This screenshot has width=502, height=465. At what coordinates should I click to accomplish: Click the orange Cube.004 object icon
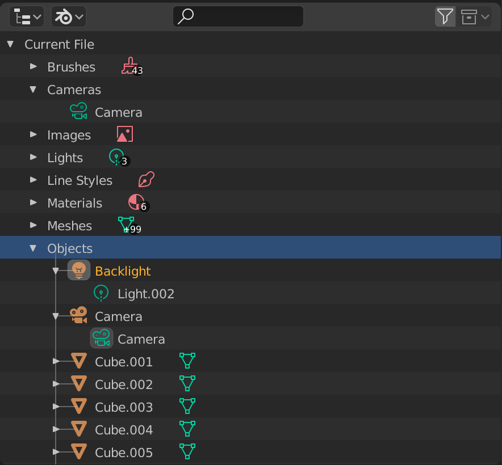pyautogui.click(x=79, y=429)
